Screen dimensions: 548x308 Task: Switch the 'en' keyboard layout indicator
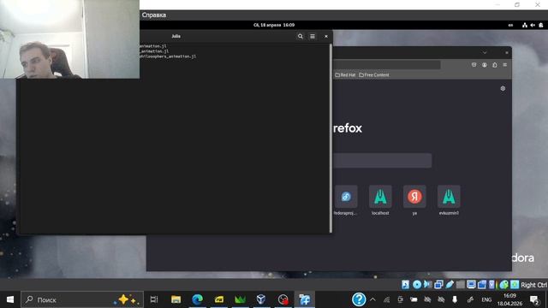pos(510,25)
